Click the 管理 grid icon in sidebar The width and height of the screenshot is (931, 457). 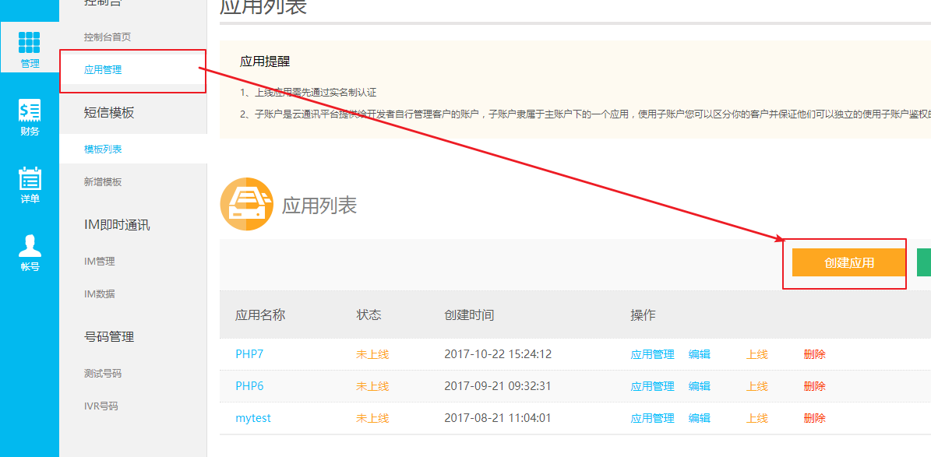(30, 43)
